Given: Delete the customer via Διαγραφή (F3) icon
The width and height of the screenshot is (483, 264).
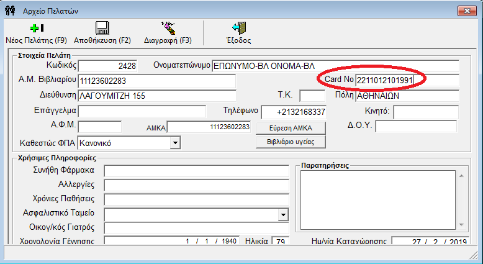Looking at the screenshot, I should 168,28.
